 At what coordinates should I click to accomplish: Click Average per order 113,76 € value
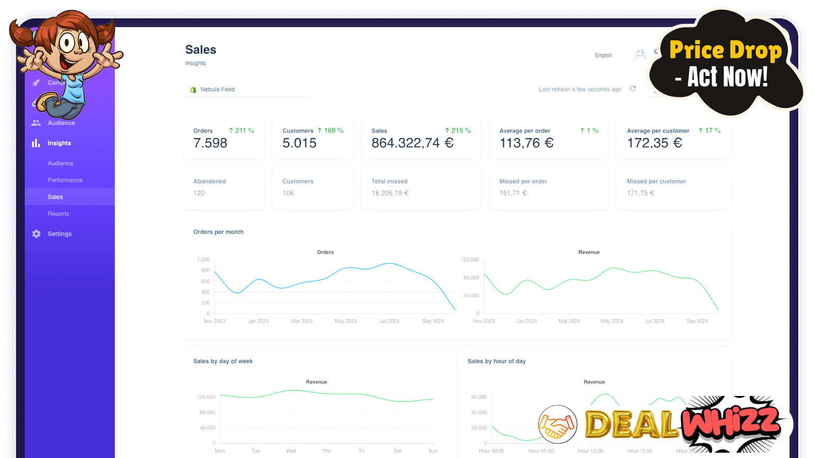526,143
